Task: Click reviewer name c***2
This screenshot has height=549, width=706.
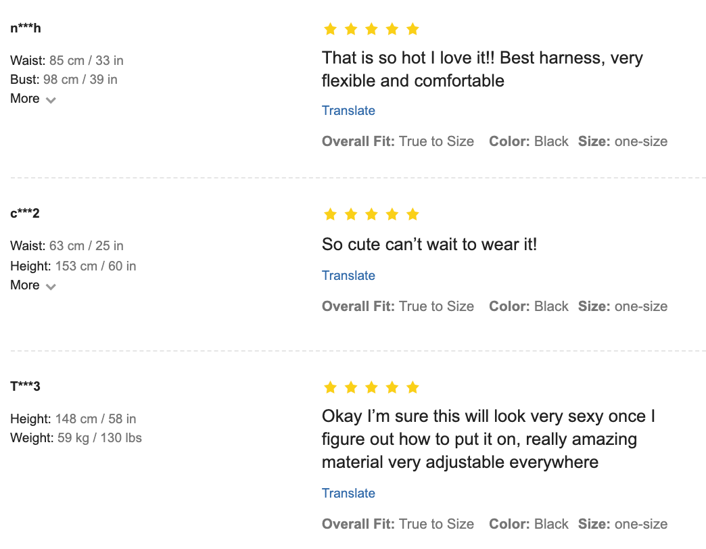Action: click(x=25, y=214)
